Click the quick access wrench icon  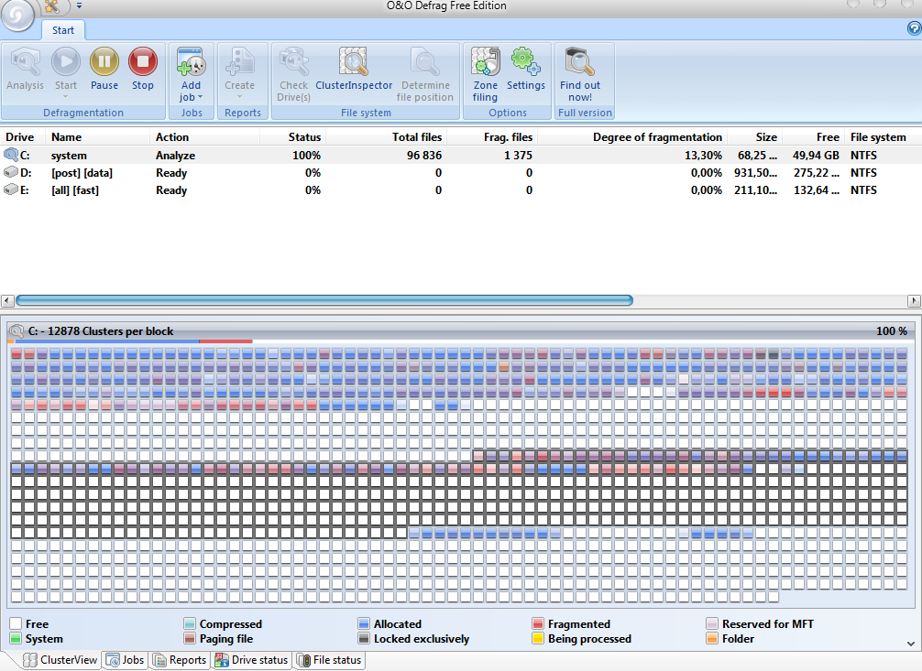(x=51, y=6)
